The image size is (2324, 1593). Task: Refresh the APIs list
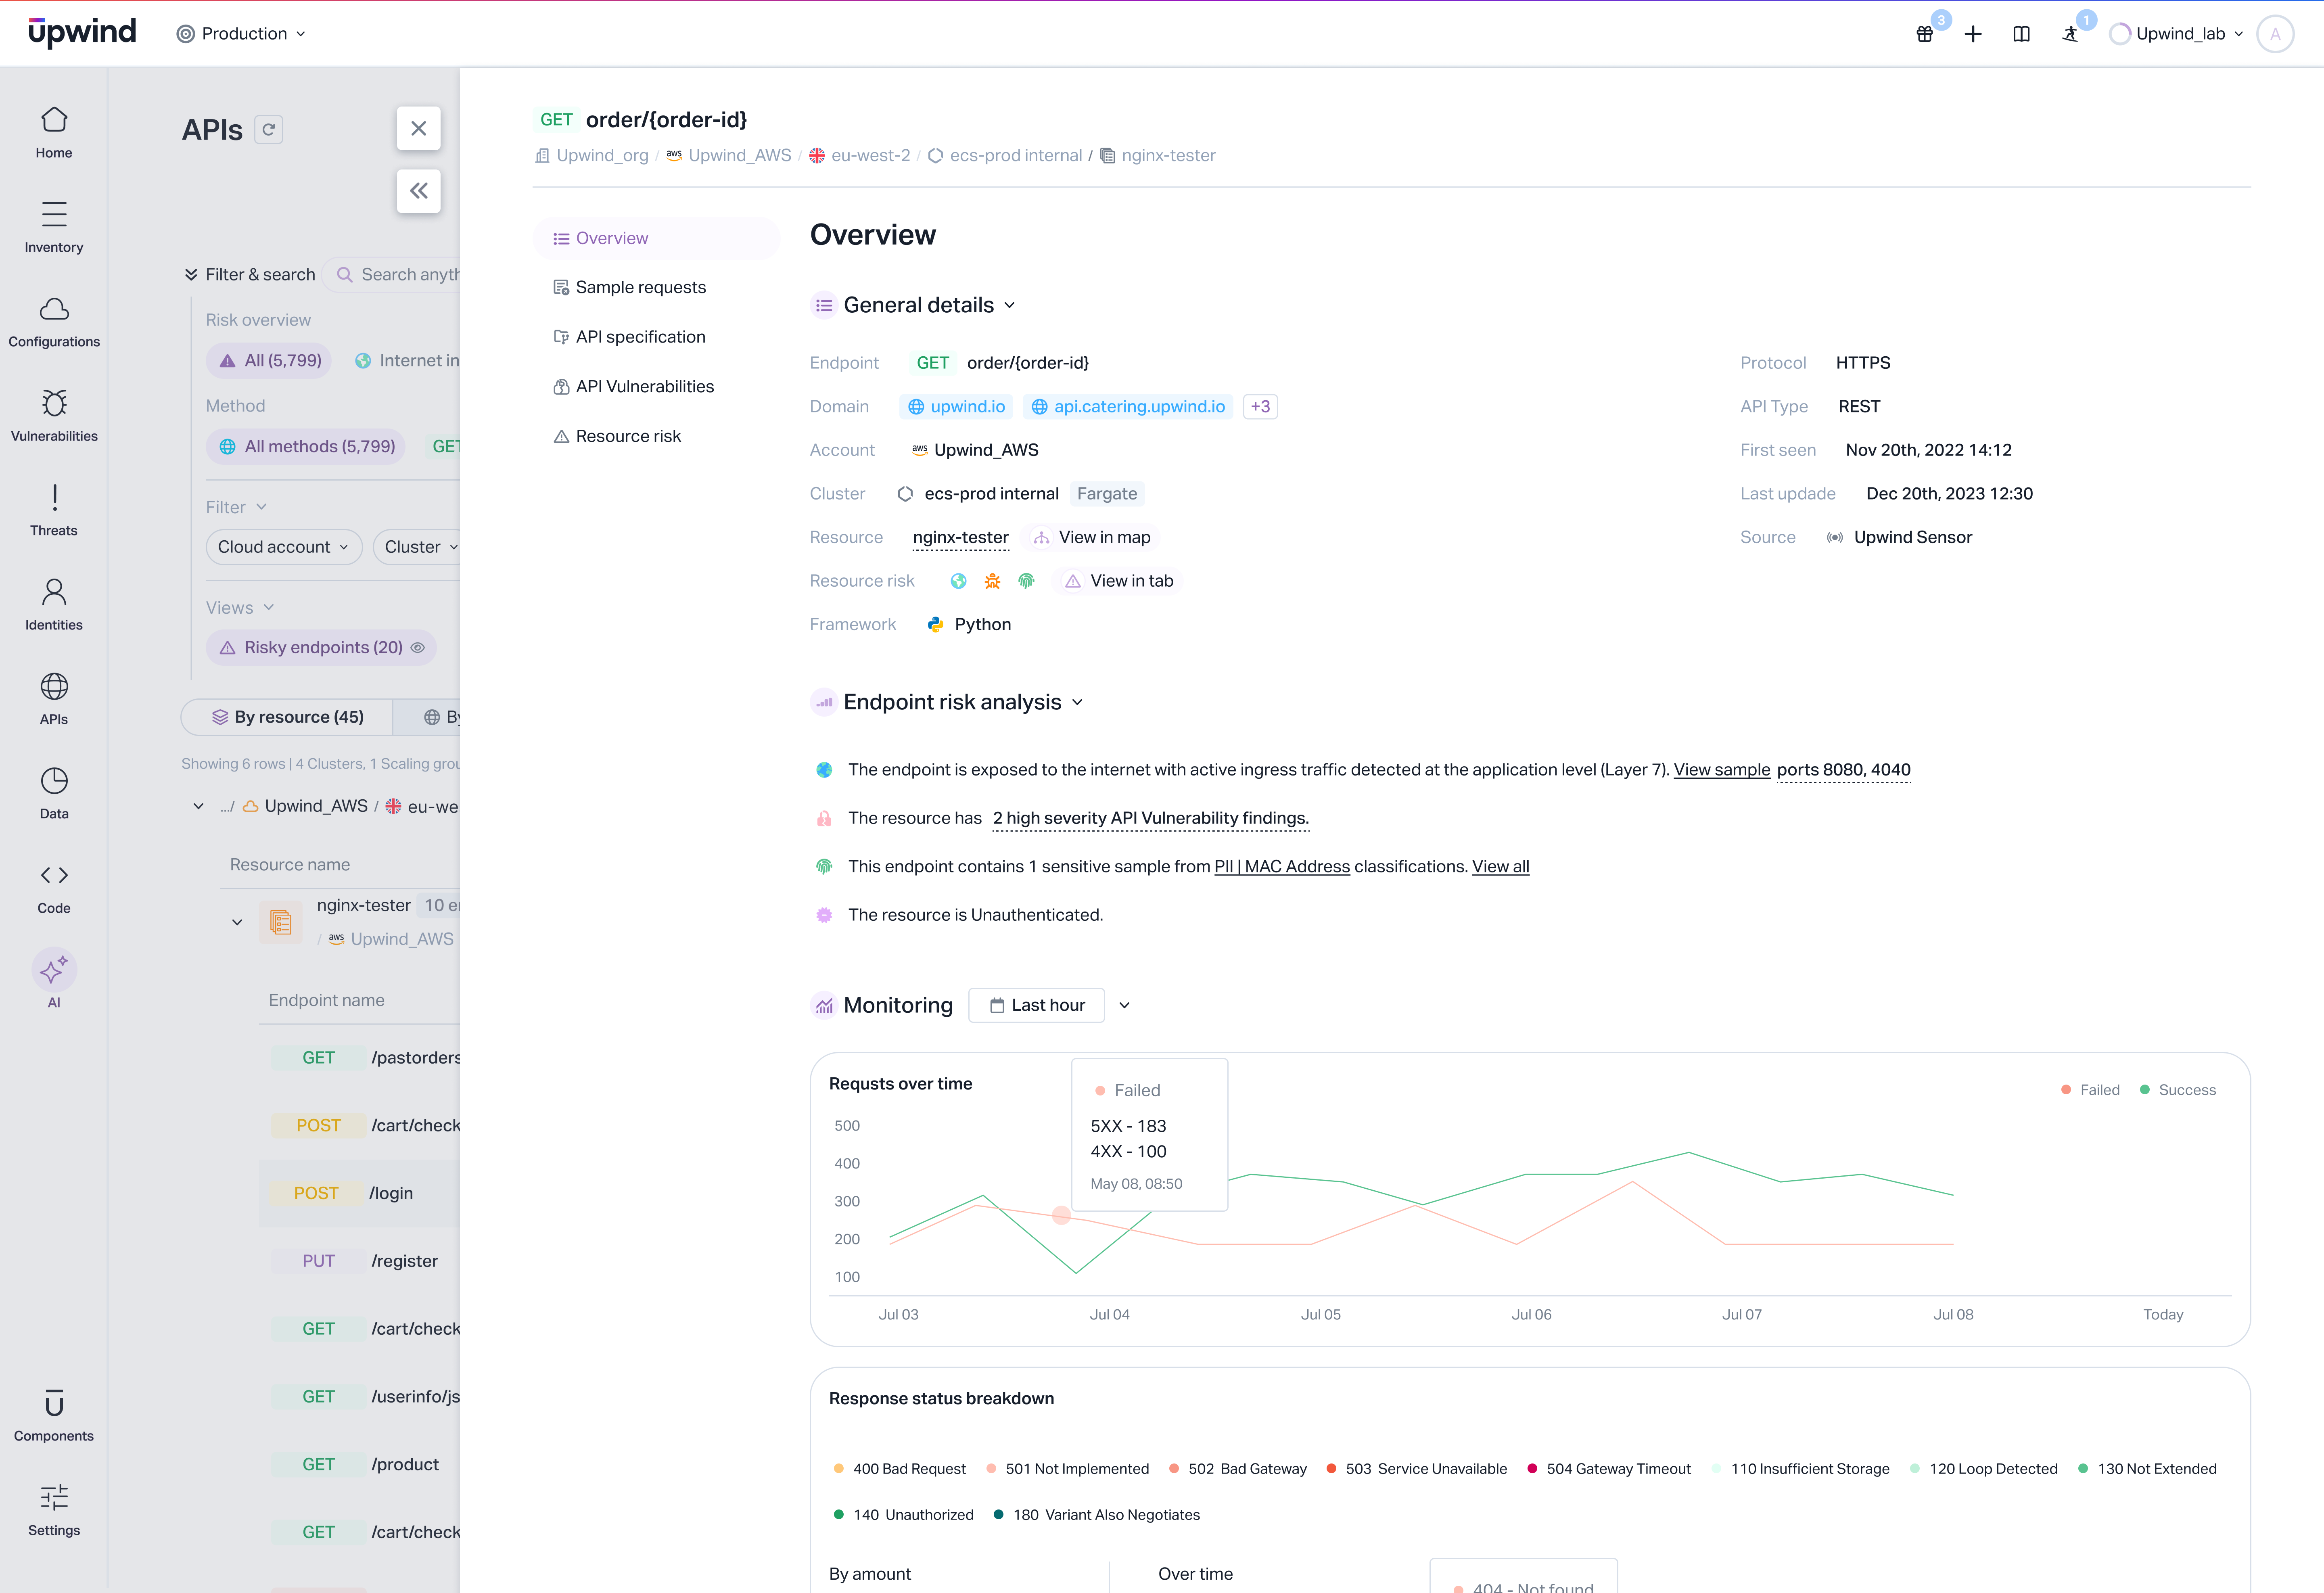tap(268, 129)
